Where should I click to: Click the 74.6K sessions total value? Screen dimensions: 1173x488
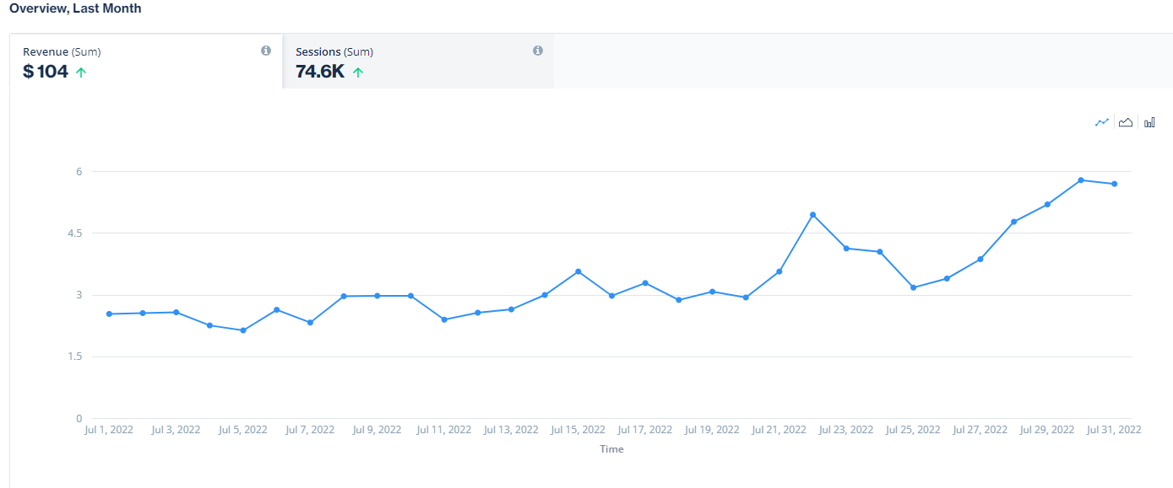(x=320, y=72)
